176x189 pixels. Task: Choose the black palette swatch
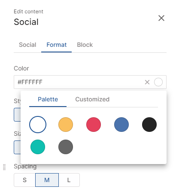[x=149, y=125]
